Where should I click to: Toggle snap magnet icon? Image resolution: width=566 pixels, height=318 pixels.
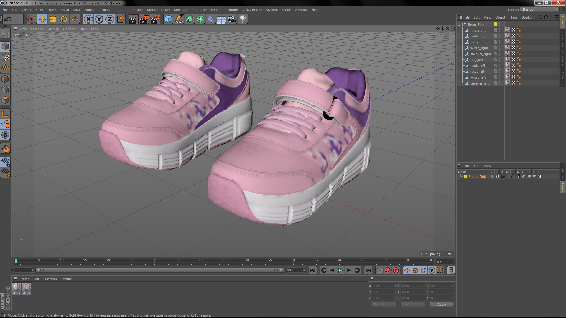click(5, 149)
